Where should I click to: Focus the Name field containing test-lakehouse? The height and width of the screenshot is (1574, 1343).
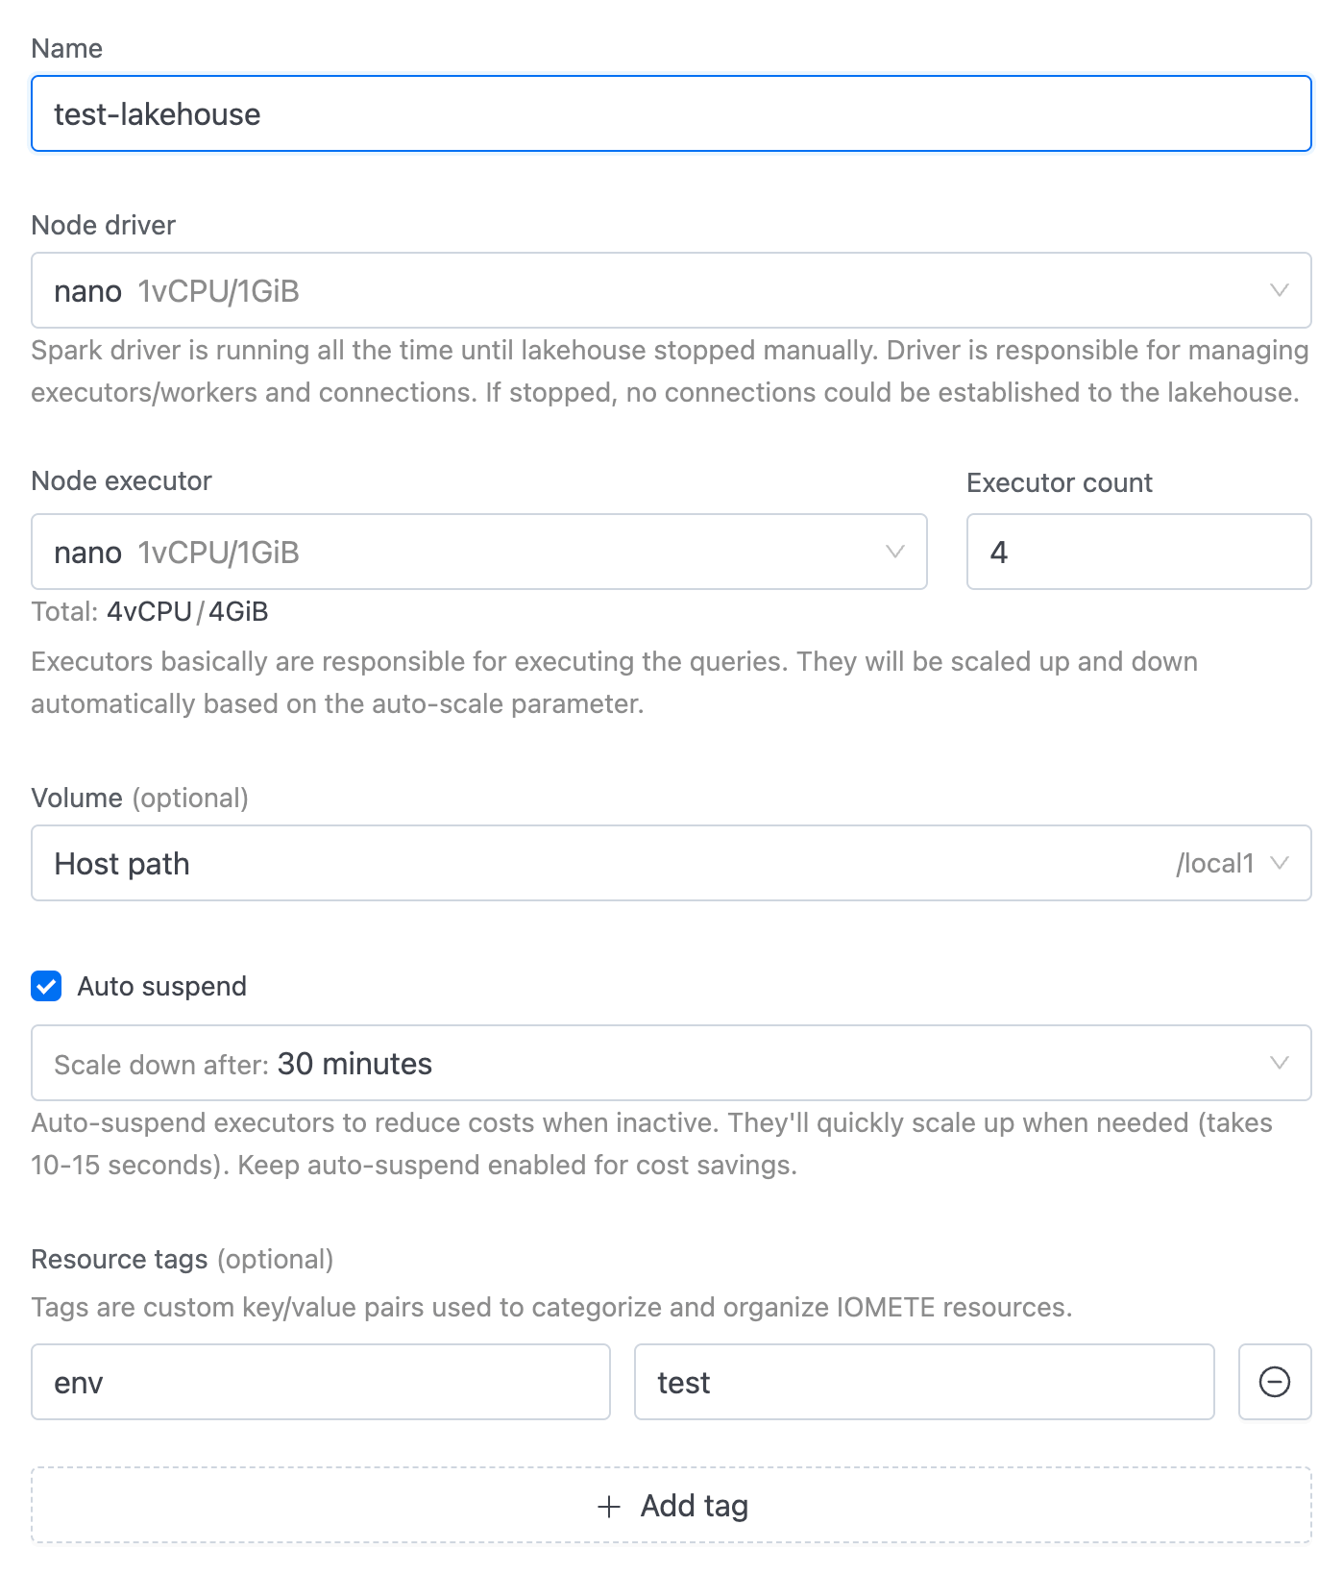[x=671, y=113]
